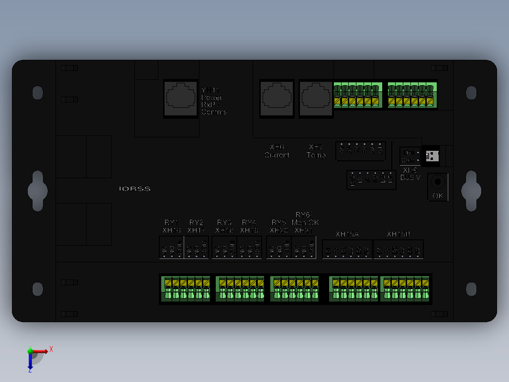Select the top green terminal block next to the XH7 jack
The width and height of the screenshot is (509, 382).
[x=358, y=95]
